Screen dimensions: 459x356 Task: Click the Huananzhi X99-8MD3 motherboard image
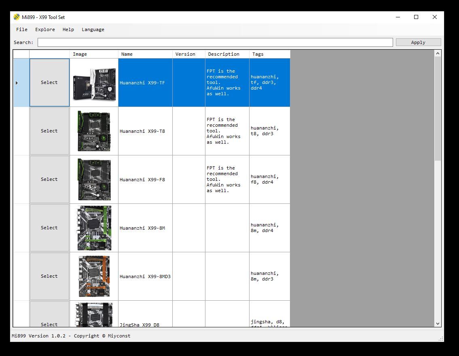[x=94, y=276]
